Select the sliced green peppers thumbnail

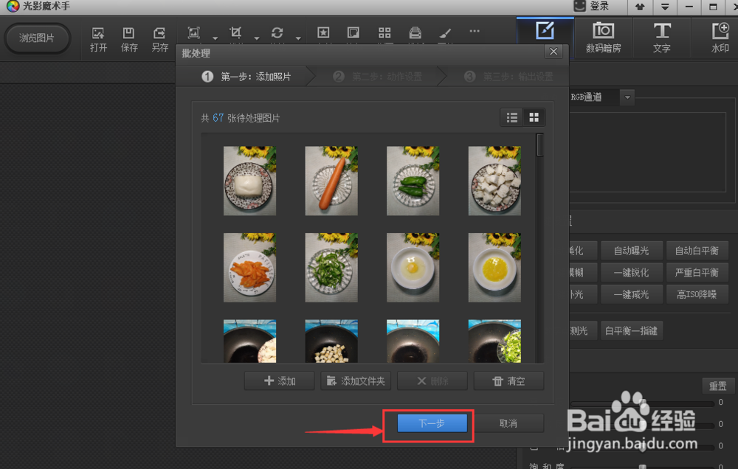[331, 267]
